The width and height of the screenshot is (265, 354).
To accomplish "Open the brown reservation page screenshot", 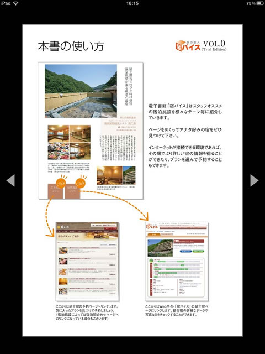I will (x=87, y=262).
